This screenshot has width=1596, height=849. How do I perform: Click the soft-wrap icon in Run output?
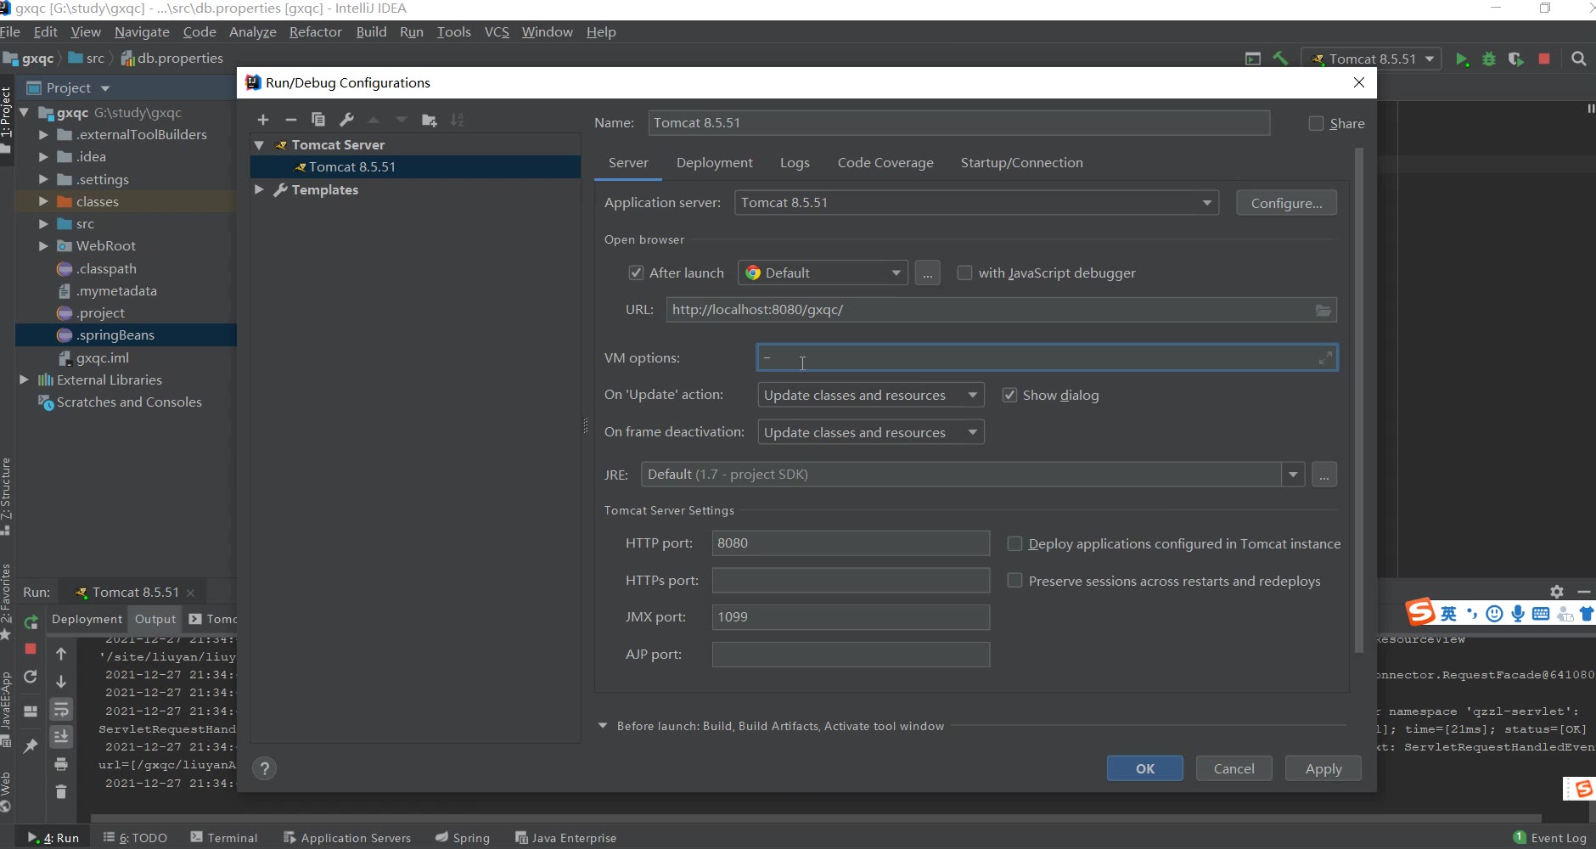tap(61, 709)
